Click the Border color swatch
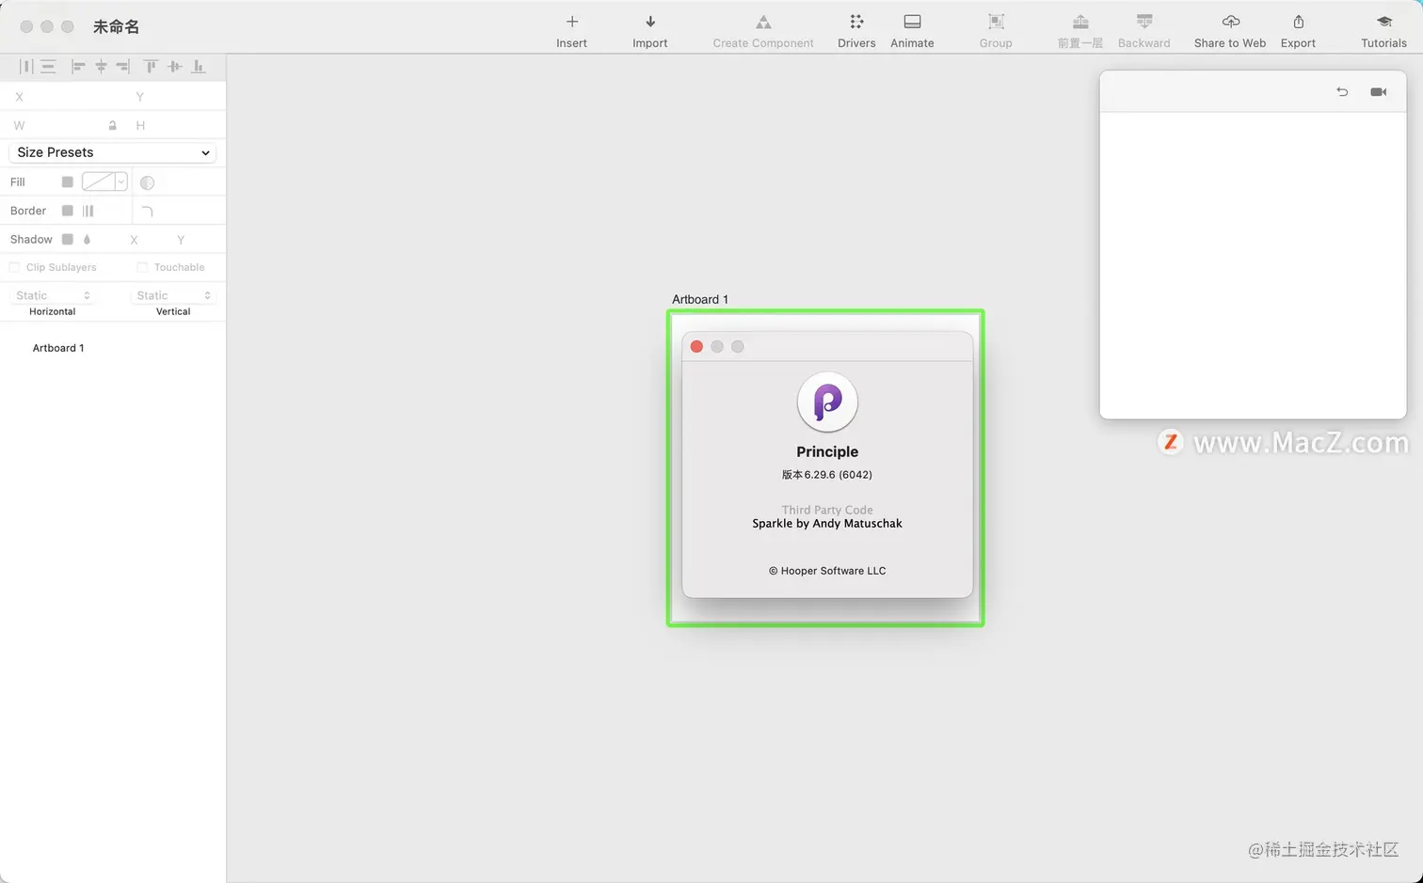 tap(67, 211)
